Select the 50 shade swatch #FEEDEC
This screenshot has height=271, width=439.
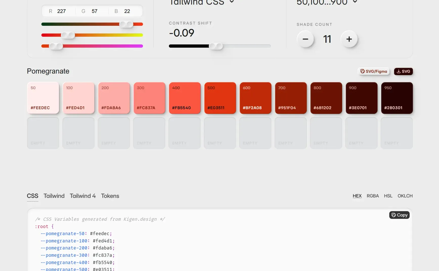click(x=43, y=98)
